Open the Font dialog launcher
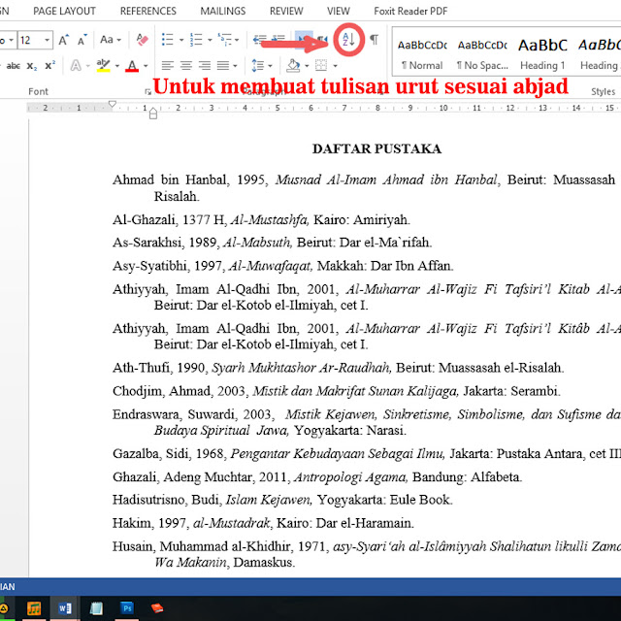Image resolution: width=621 pixels, height=621 pixels. (x=147, y=92)
